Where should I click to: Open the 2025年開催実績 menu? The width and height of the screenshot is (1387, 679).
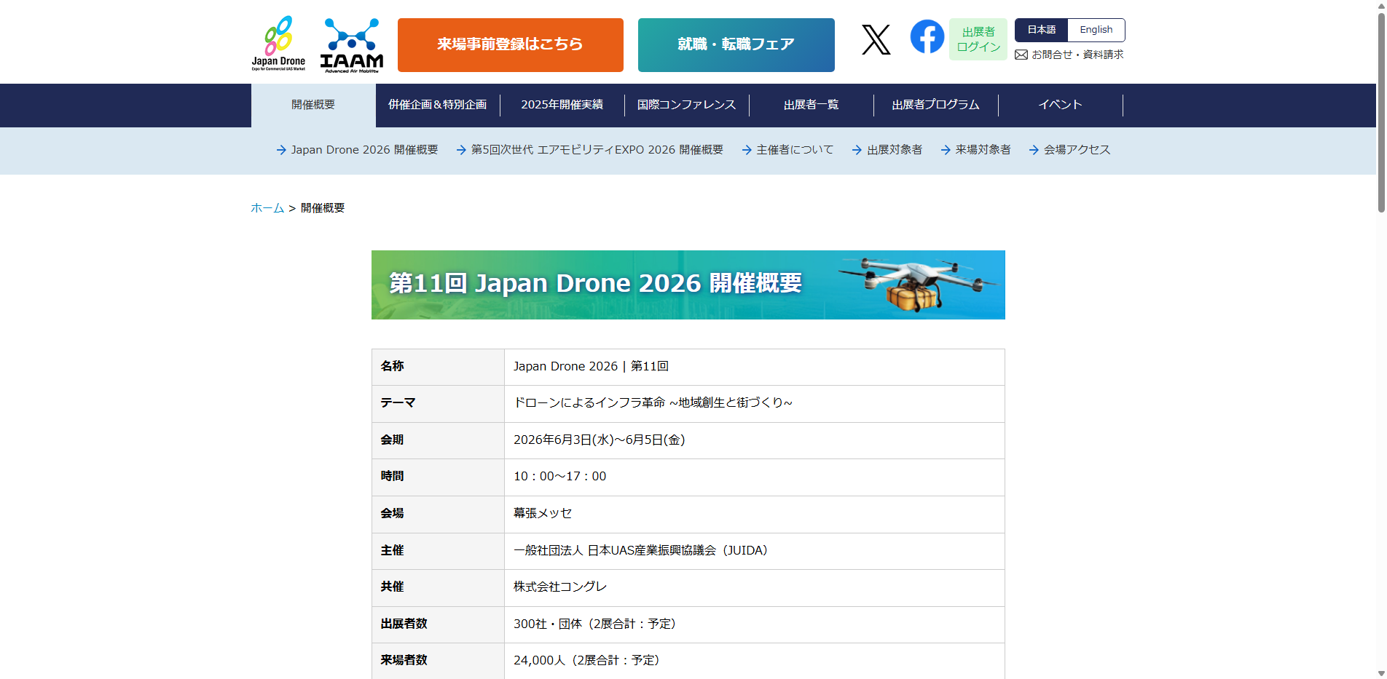tap(562, 105)
